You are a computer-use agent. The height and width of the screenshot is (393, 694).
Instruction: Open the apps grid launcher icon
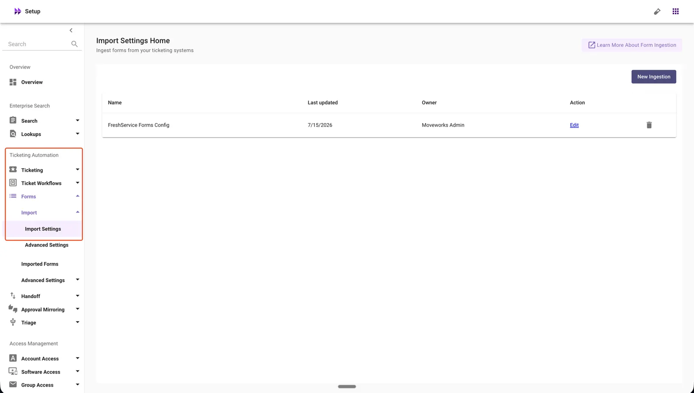(676, 12)
